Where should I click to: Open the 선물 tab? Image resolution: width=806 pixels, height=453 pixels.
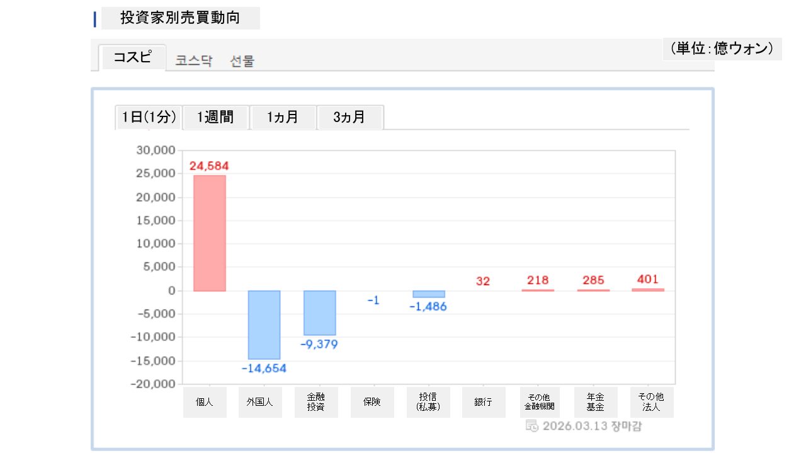[242, 61]
